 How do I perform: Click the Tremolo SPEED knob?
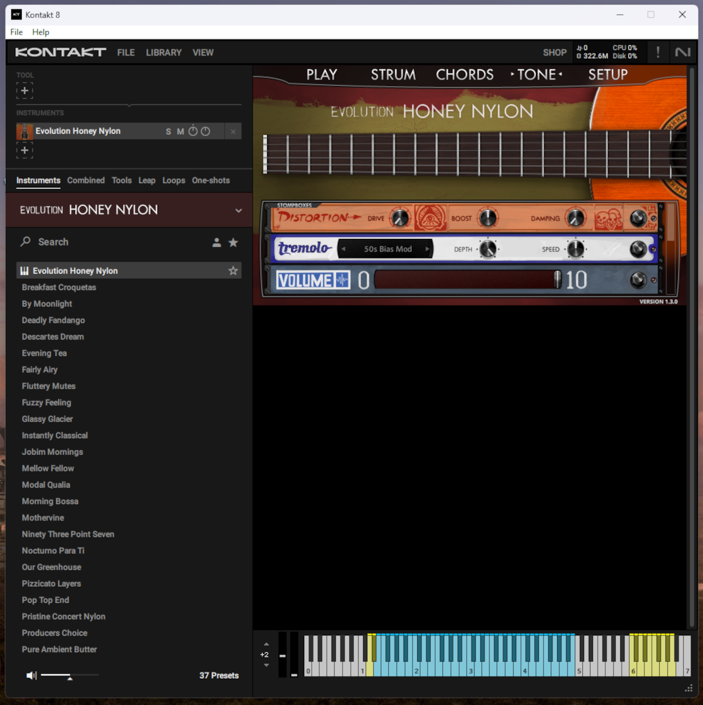(x=576, y=249)
